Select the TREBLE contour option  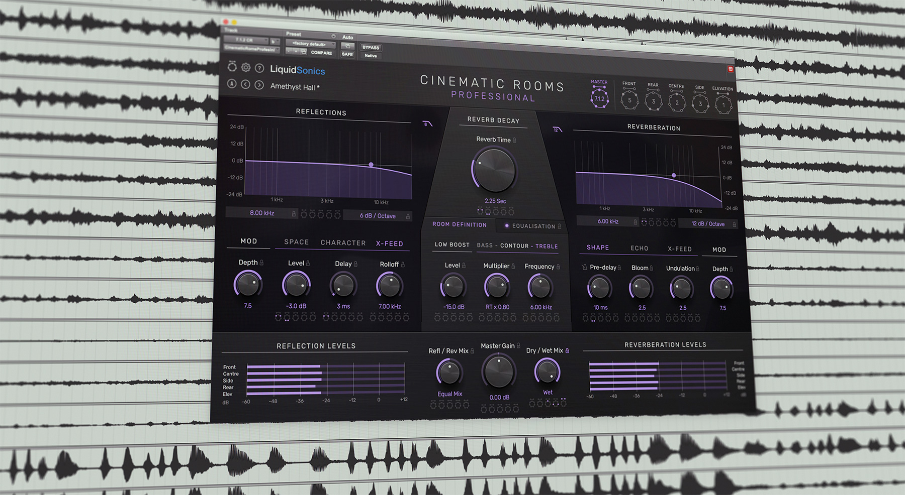pos(547,246)
